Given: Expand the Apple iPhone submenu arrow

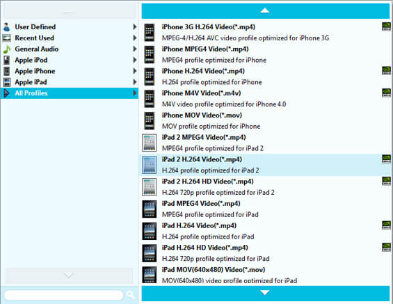Looking at the screenshot, I should 135,71.
